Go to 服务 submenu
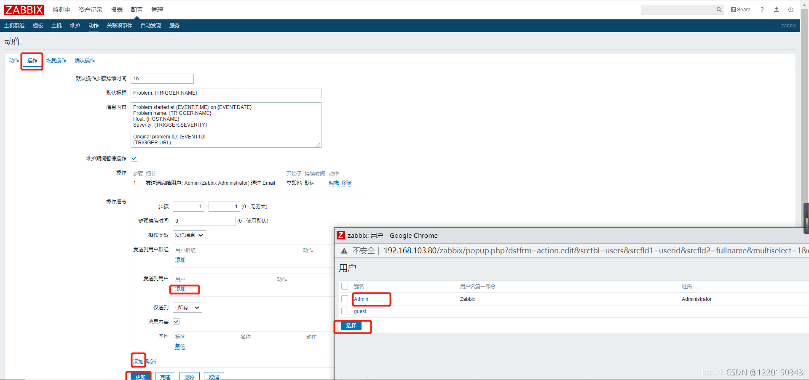This screenshot has width=809, height=380. click(174, 26)
